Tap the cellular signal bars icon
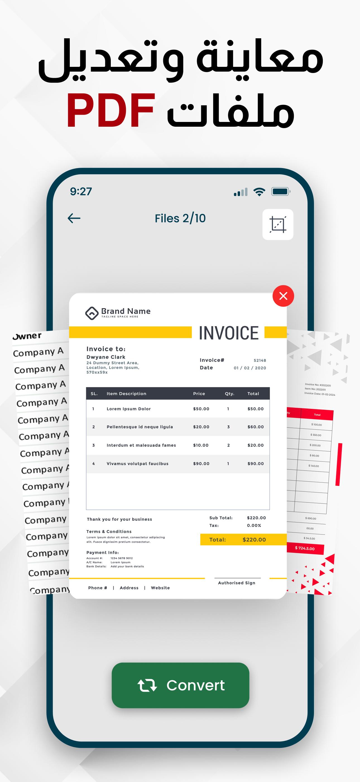The image size is (360, 782). pyautogui.click(x=241, y=192)
